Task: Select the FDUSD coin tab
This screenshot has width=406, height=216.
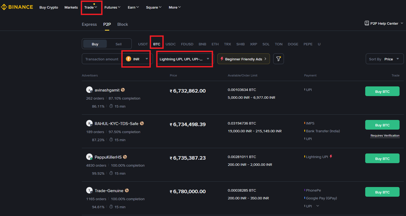Action: click(x=187, y=44)
